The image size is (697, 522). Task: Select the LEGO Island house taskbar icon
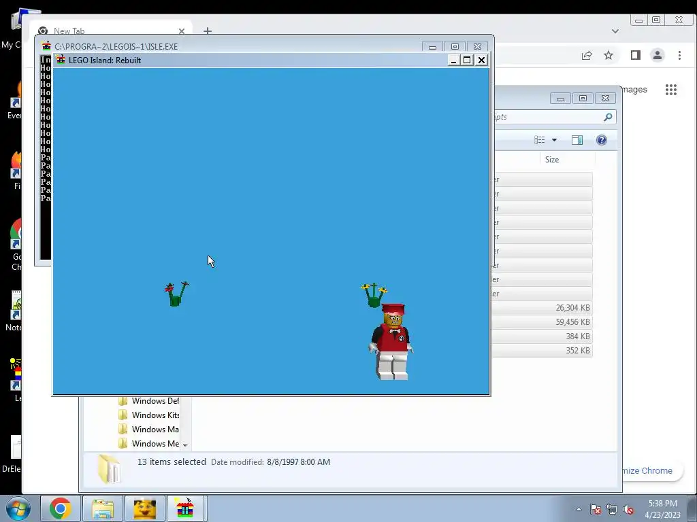185,508
